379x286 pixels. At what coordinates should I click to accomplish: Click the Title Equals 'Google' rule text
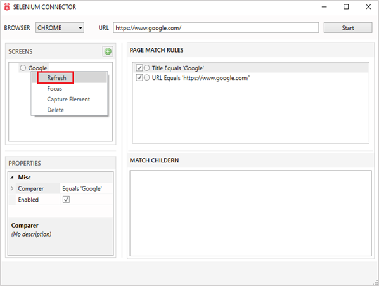[x=178, y=68]
